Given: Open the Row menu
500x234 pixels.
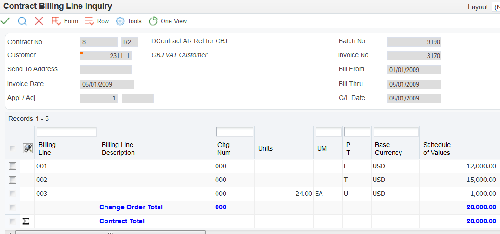Looking at the screenshot, I should (103, 21).
